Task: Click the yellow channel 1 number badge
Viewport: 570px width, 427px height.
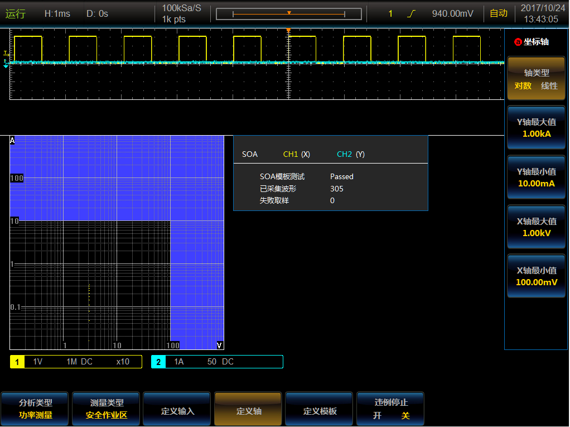Action: [17, 362]
